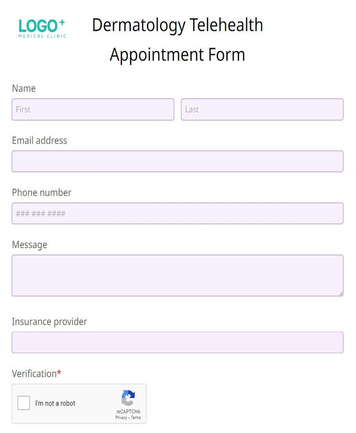This screenshot has width=356, height=433.
Task: Click the Name field label
Action: (23, 89)
